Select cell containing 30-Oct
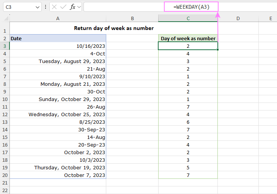The image size is (277, 194). coord(58,92)
